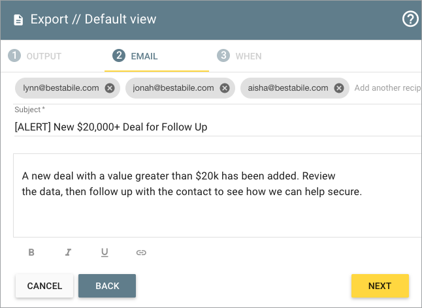
Task: Remove jonah@bestabile.com recipient
Action: click(225, 88)
